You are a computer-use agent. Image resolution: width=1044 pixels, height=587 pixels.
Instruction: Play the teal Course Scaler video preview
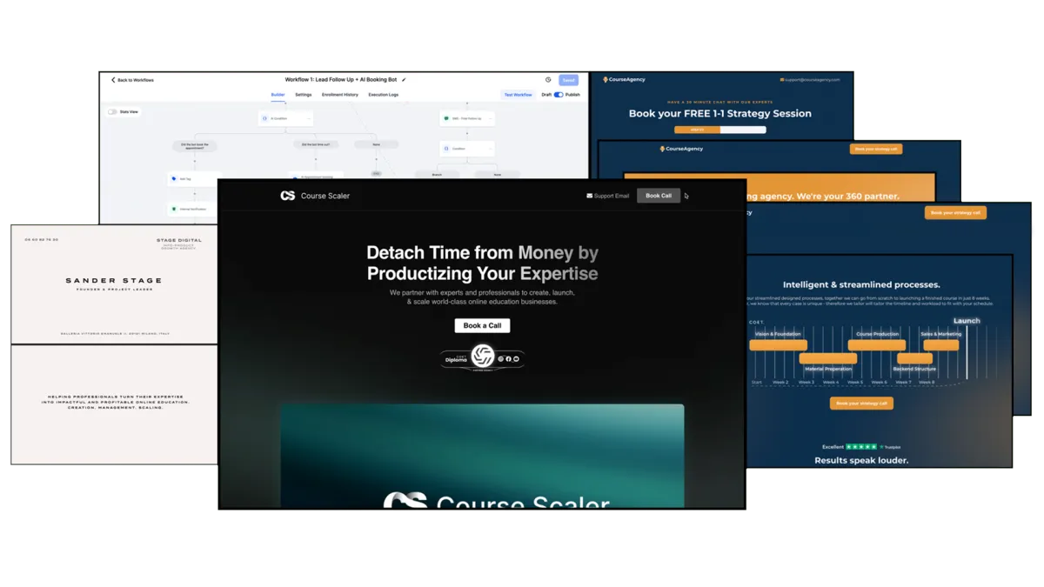coord(482,457)
